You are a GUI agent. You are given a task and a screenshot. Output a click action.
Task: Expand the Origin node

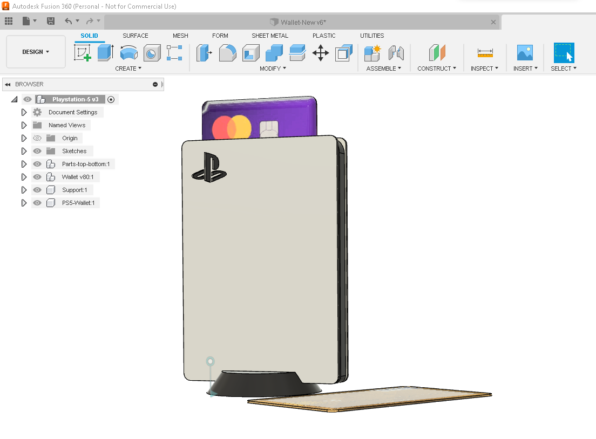tap(24, 138)
